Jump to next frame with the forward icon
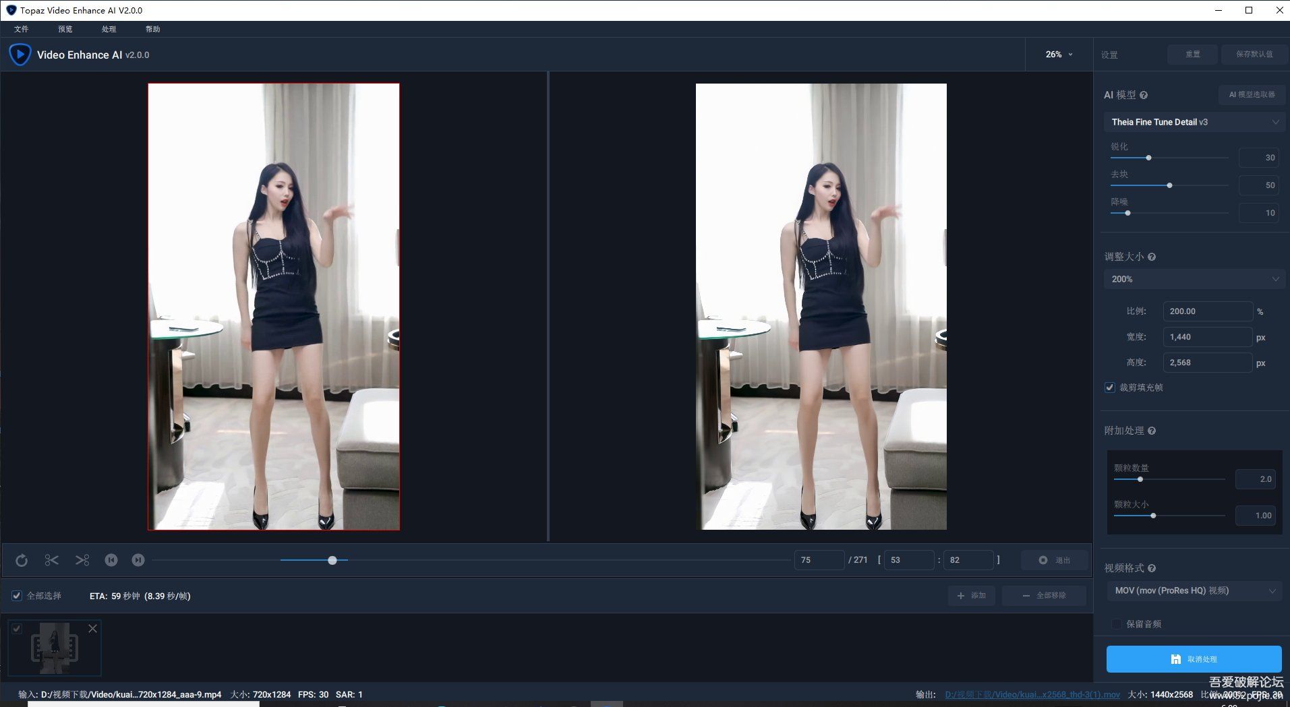Image resolution: width=1290 pixels, height=707 pixels. [138, 560]
